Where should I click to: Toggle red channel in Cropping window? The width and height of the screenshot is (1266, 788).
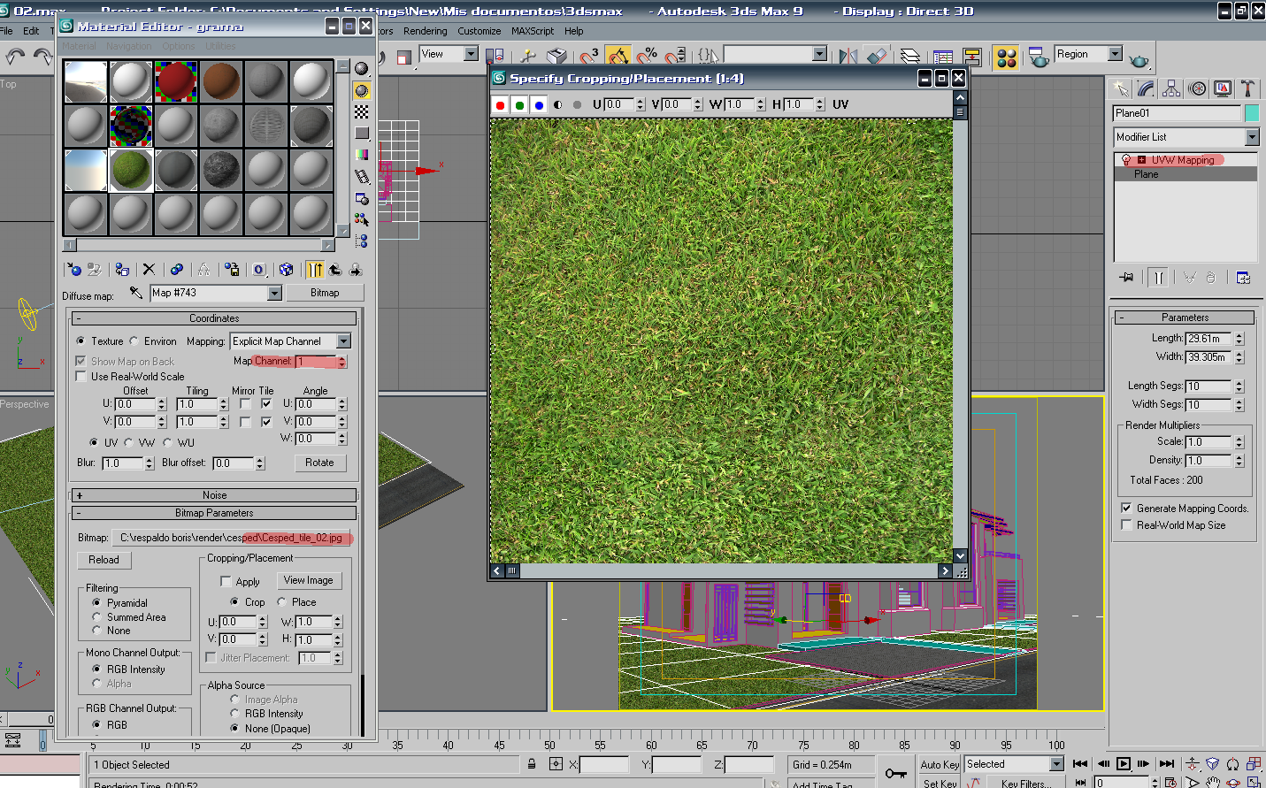click(500, 105)
